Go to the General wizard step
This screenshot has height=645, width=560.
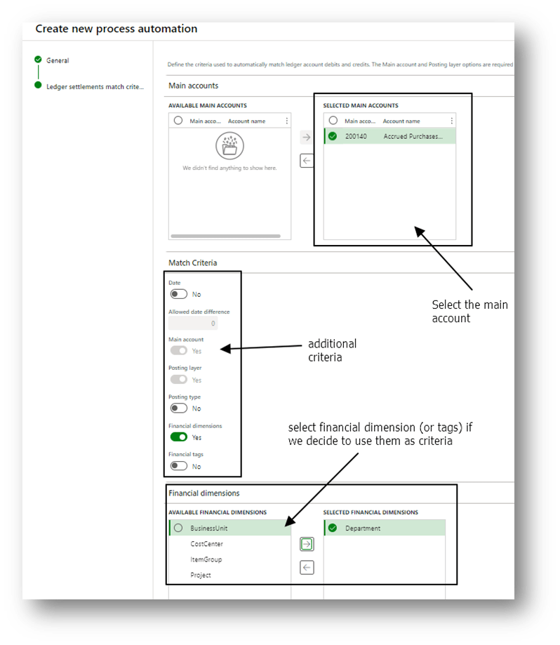(x=58, y=60)
